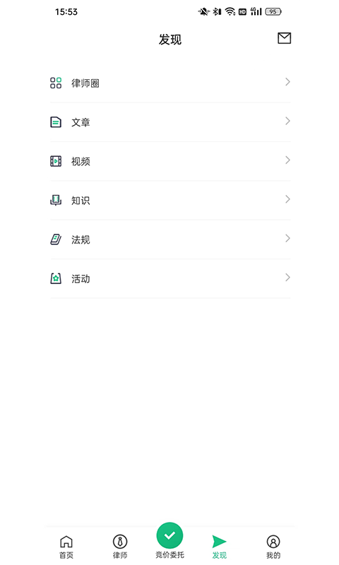The width and height of the screenshot is (339, 565).
Task: Switch to the 我的 profile tab
Action: 273,547
